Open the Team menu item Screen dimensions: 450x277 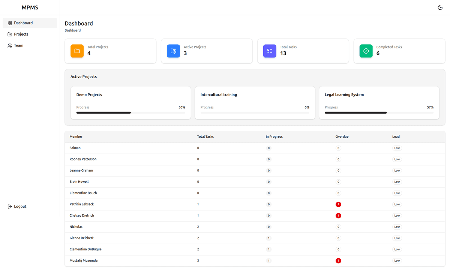[30, 45]
